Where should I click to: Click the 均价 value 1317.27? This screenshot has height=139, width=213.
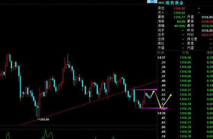tap(207, 35)
